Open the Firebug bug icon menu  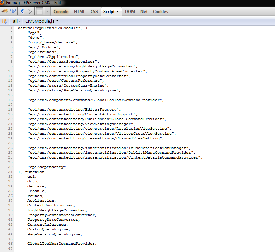pos(4,11)
